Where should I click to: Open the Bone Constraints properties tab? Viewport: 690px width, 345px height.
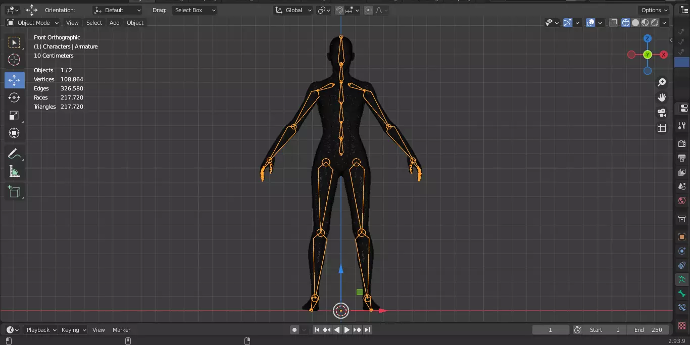[x=682, y=308]
